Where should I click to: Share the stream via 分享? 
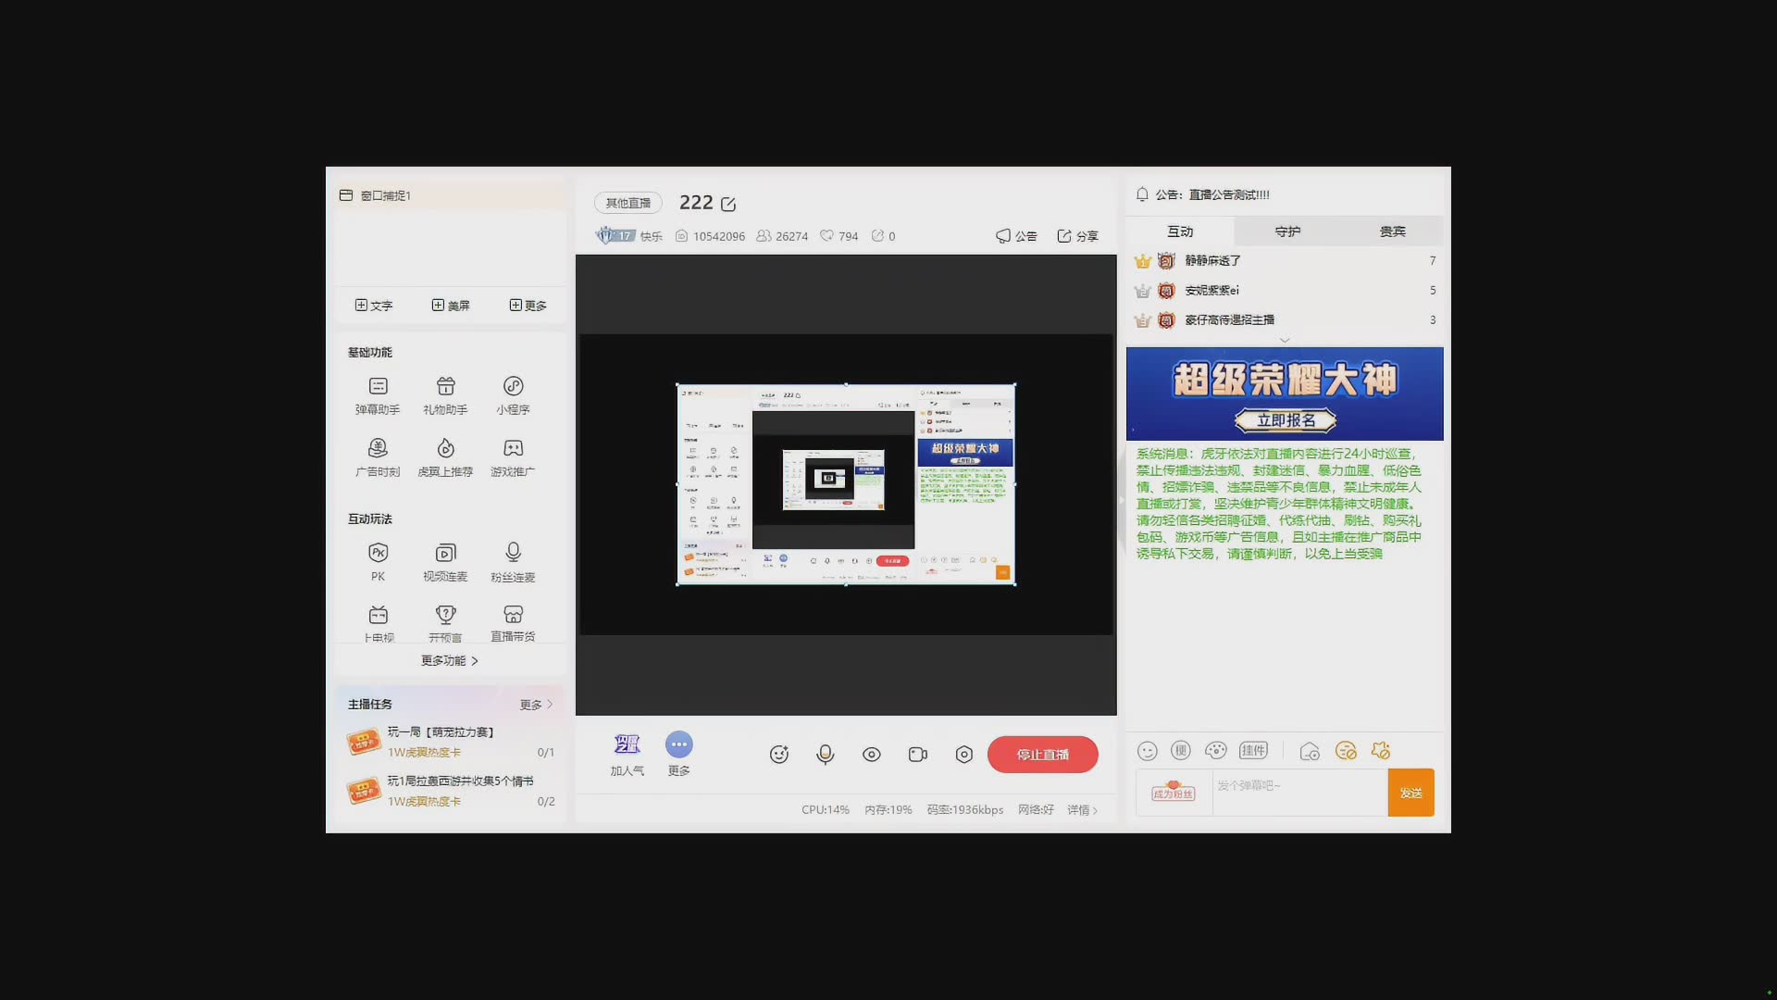click(1077, 236)
